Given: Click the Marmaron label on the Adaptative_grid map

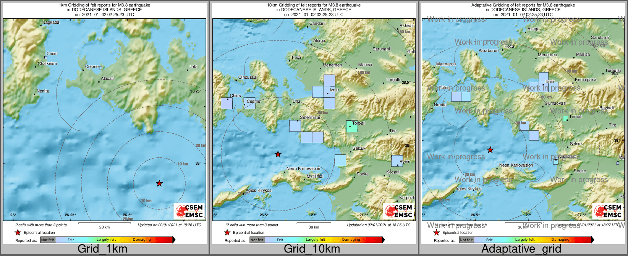Looking at the screenshot, I should click(446, 64).
